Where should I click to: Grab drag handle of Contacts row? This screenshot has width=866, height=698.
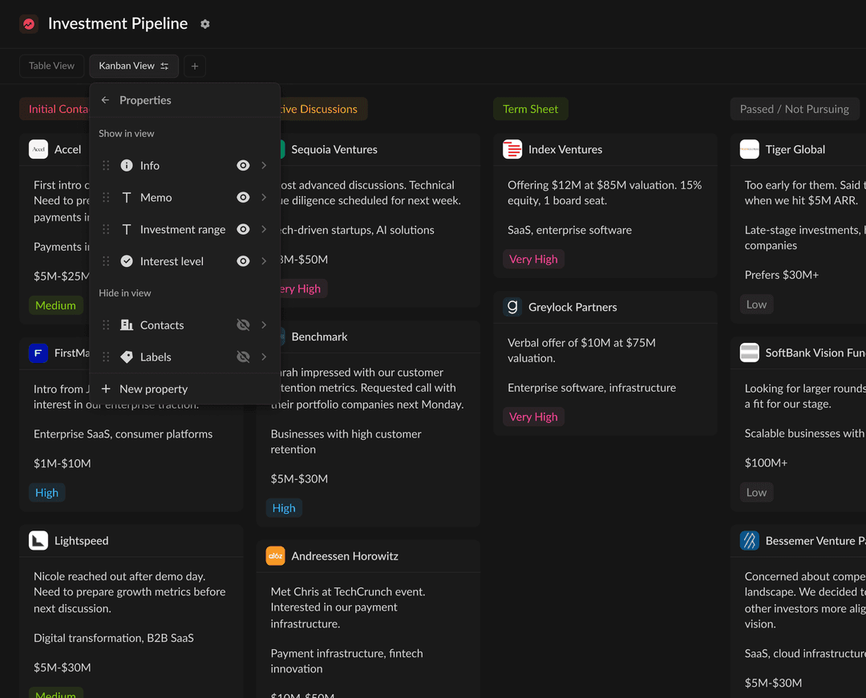(x=106, y=325)
